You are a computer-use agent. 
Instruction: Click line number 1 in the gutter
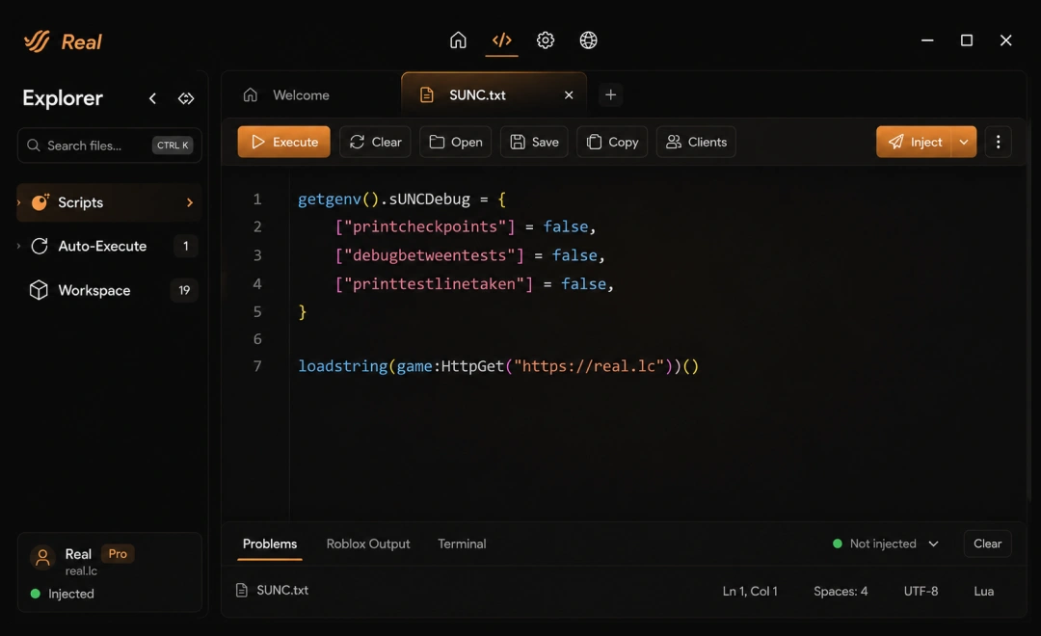[x=257, y=199]
